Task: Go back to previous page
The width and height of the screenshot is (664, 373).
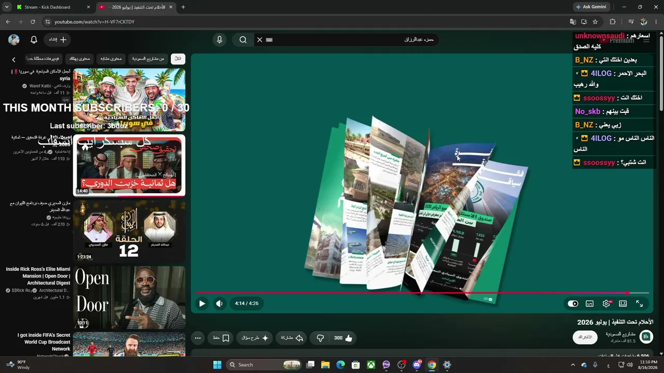Action: click(x=8, y=22)
